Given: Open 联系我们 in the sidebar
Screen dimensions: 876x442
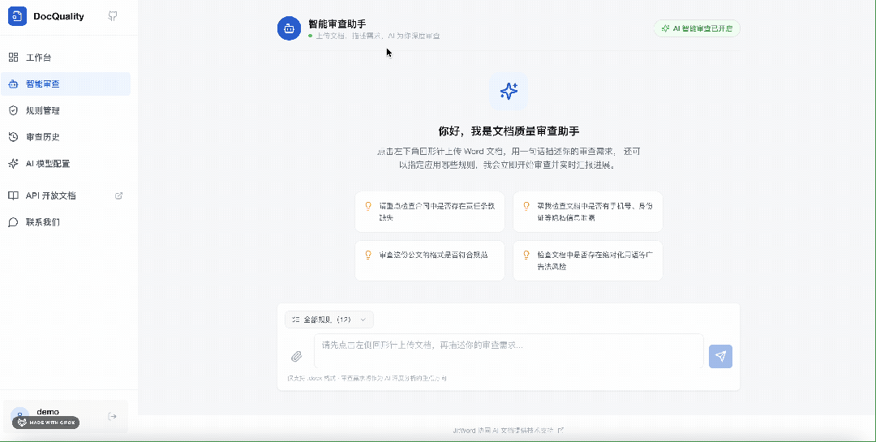Looking at the screenshot, I should pos(66,222).
